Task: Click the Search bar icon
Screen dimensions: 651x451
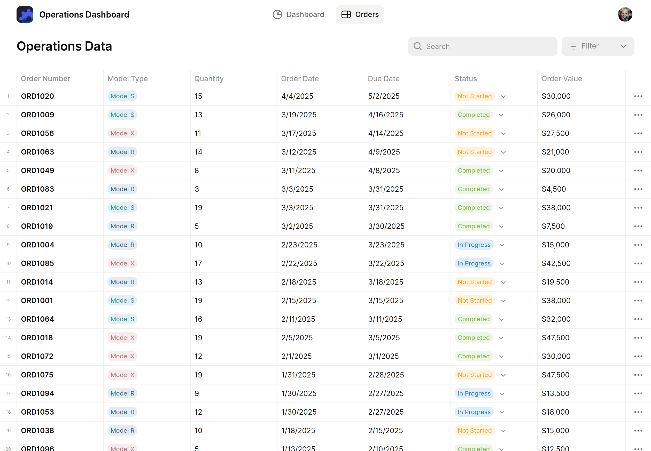Action: tap(417, 46)
